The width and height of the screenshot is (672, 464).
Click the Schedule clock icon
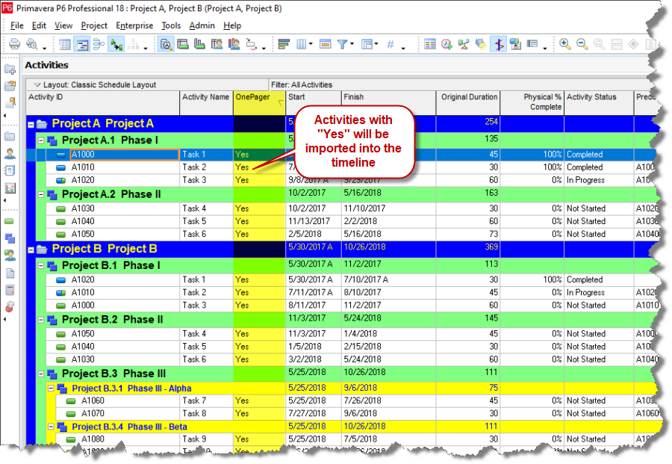click(447, 44)
